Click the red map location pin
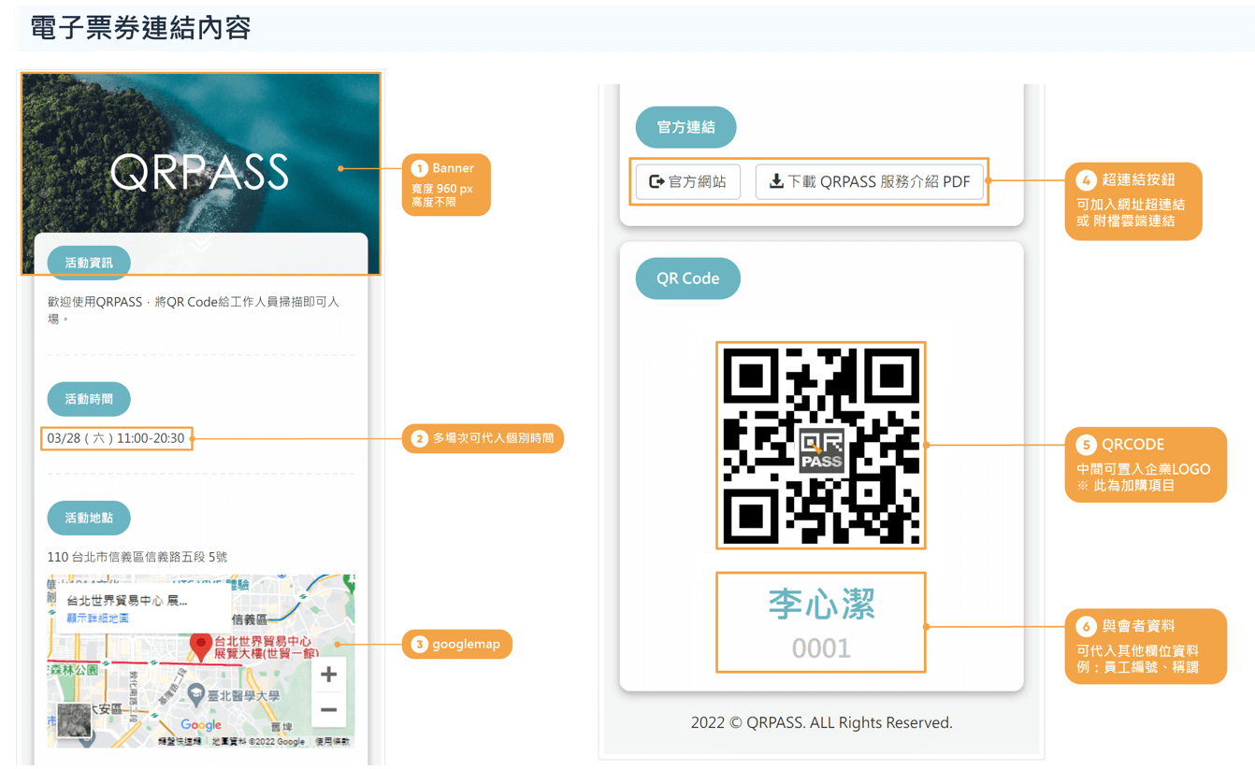Image resolution: width=1255 pixels, height=769 pixels. pos(200,647)
